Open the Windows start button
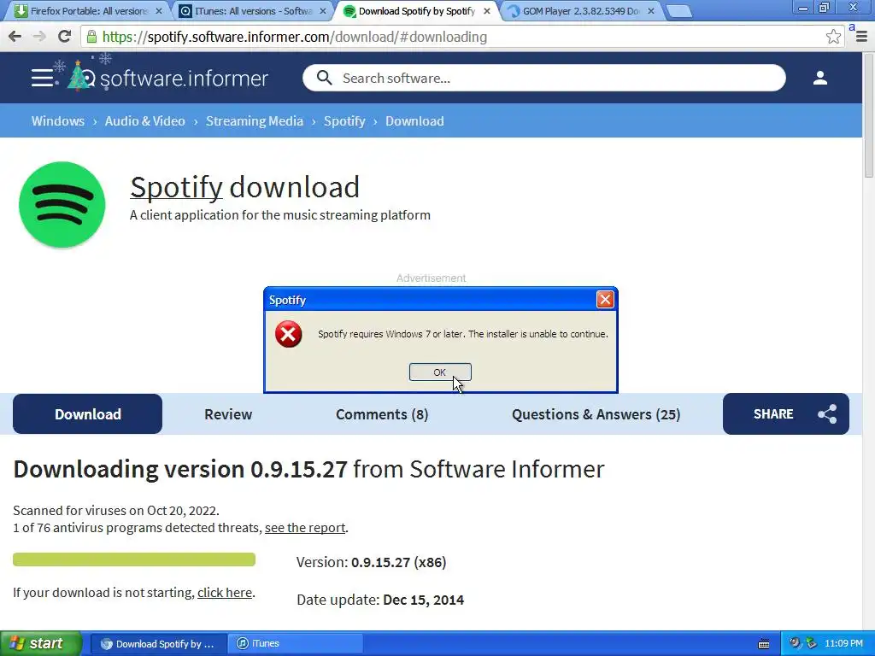Image resolution: width=875 pixels, height=656 pixels. pos(41,643)
